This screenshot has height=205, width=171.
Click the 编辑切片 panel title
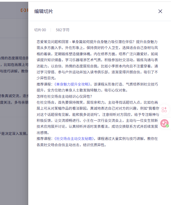tap(43, 11)
